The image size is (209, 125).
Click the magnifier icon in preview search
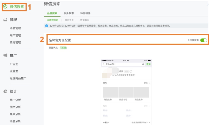104,64
